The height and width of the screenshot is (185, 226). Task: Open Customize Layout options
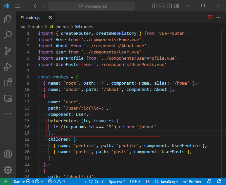(x=176, y=6)
